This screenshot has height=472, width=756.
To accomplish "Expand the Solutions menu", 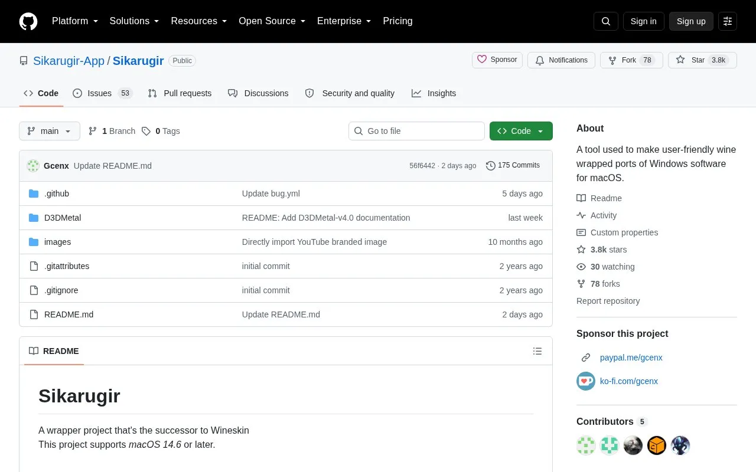I will point(135,21).
